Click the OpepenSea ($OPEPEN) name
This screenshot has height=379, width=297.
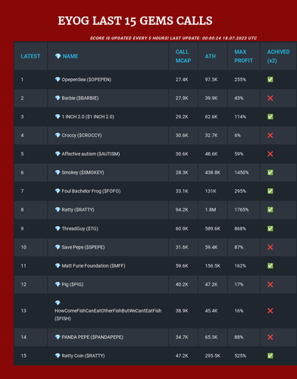[x=86, y=80]
